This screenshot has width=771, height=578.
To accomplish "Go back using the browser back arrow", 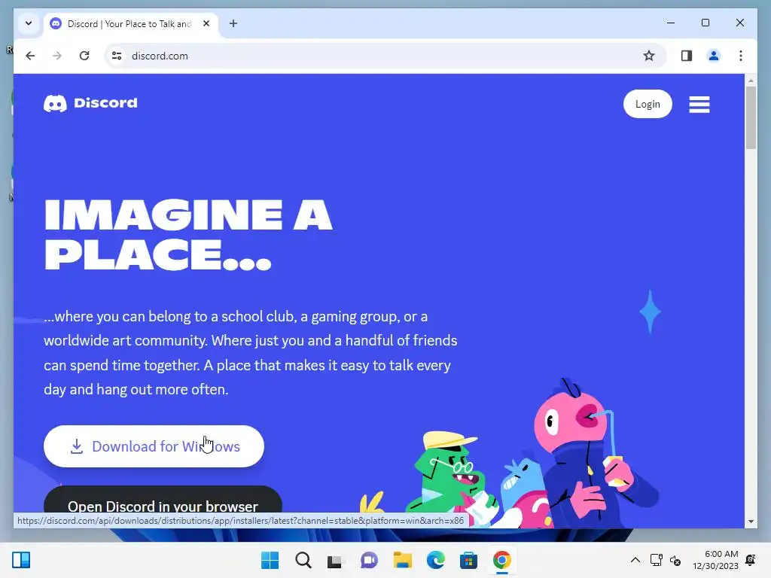I will [x=30, y=56].
